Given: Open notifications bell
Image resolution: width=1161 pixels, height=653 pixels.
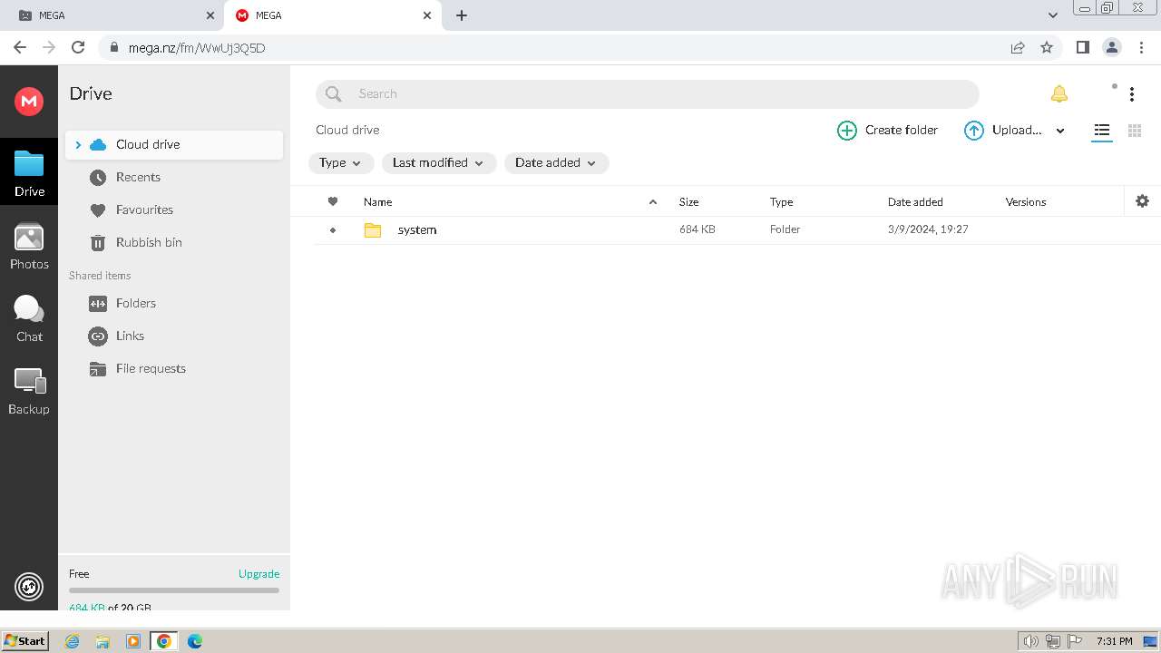Looking at the screenshot, I should 1059,93.
